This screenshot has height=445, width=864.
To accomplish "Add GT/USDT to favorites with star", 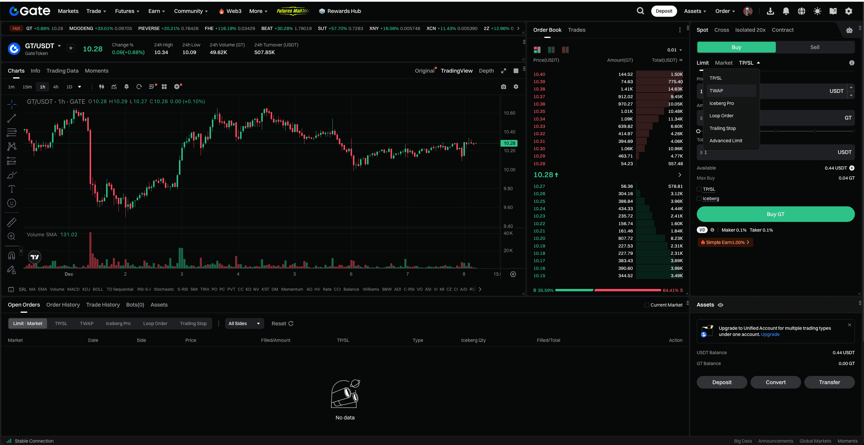I will (71, 48).
